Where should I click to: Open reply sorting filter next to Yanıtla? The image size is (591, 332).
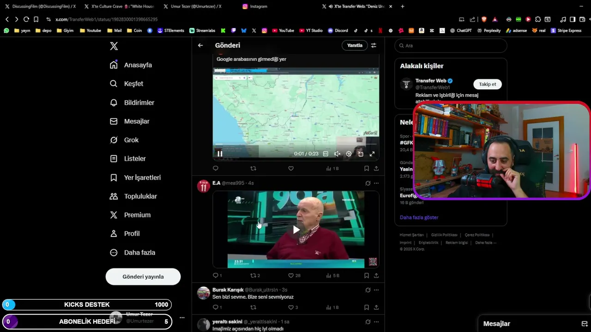coord(374,45)
